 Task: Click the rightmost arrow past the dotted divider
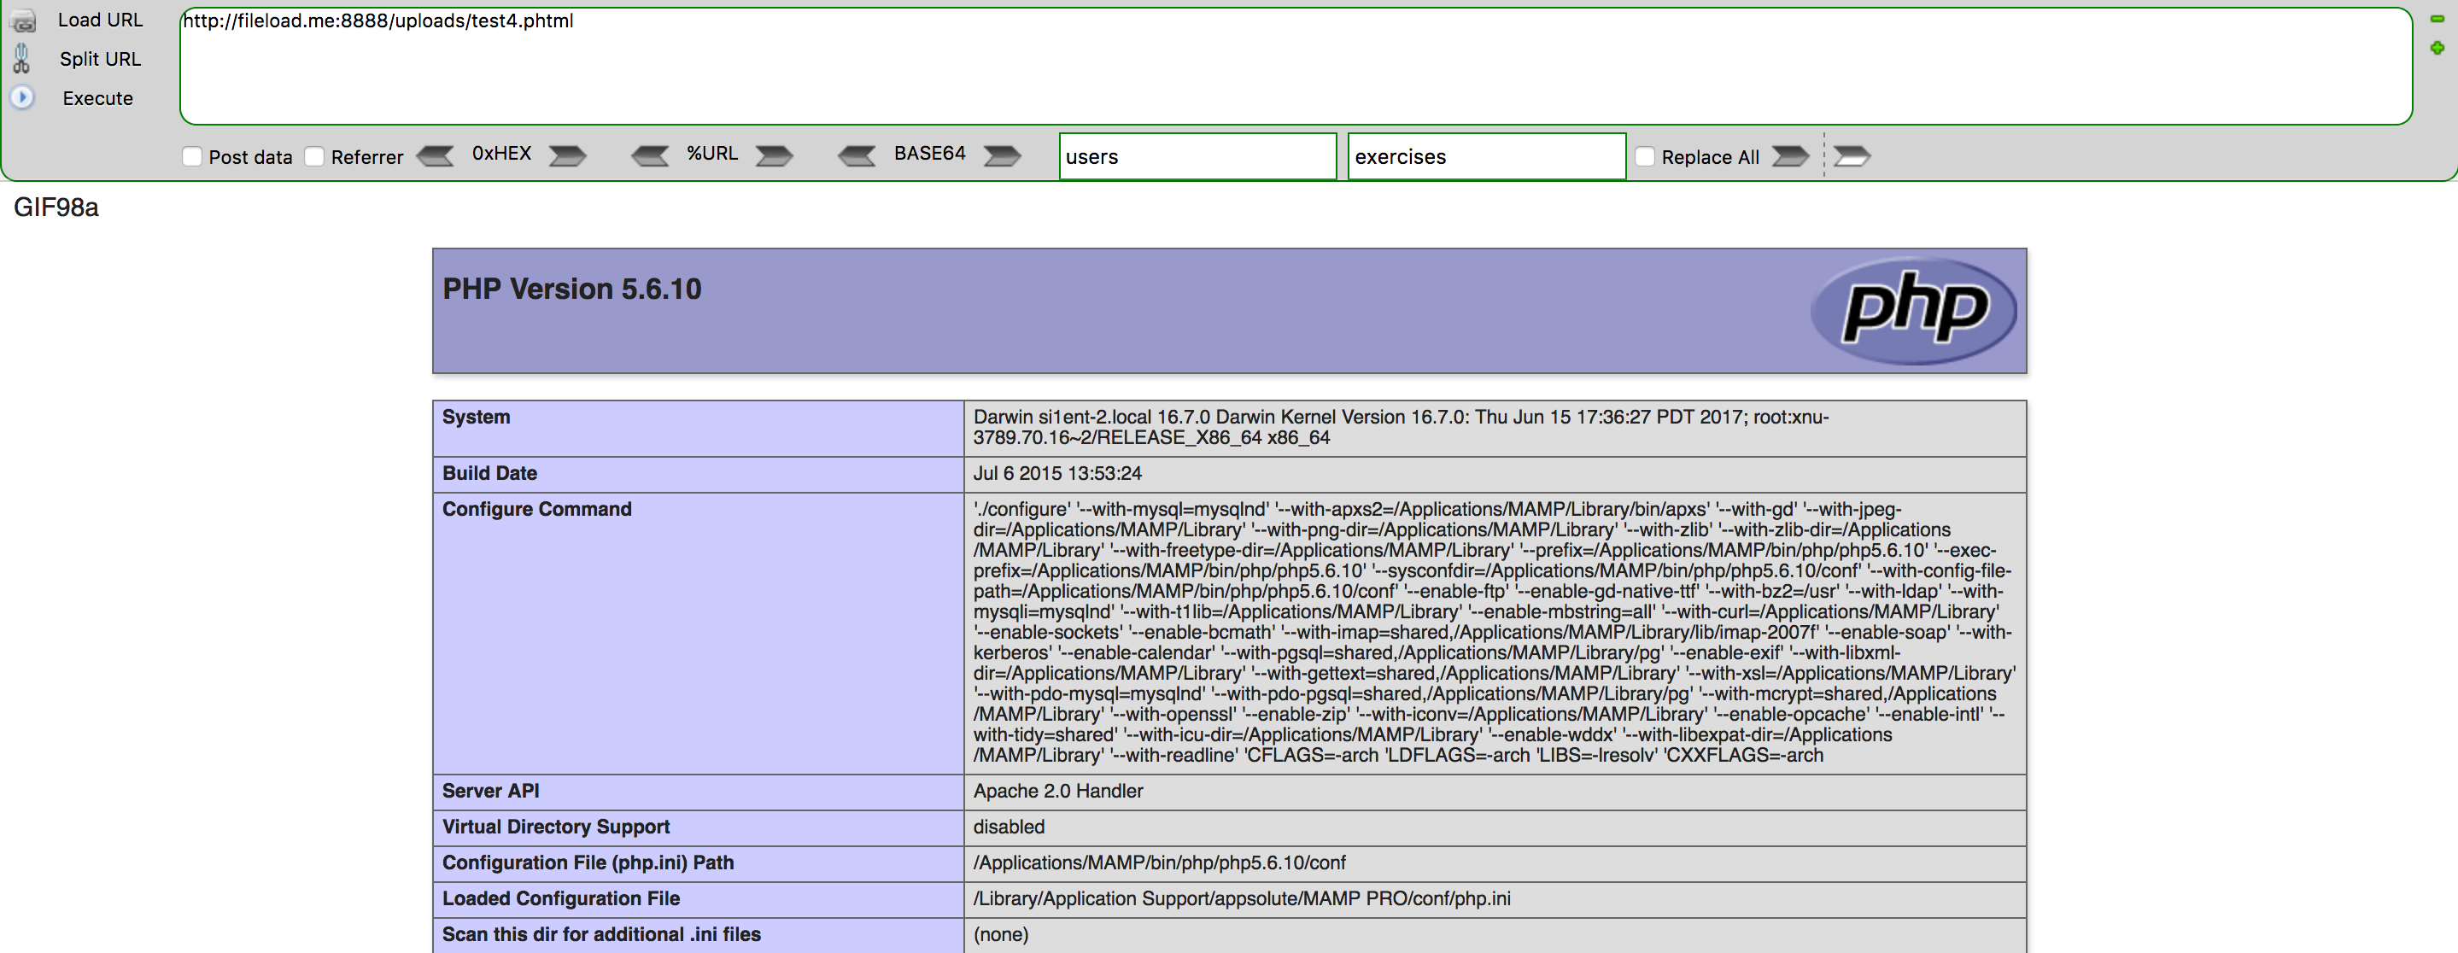pyautogui.click(x=1852, y=155)
